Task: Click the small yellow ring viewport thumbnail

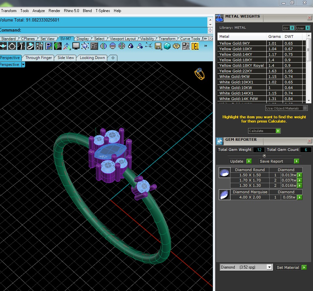Action: tap(200, 74)
